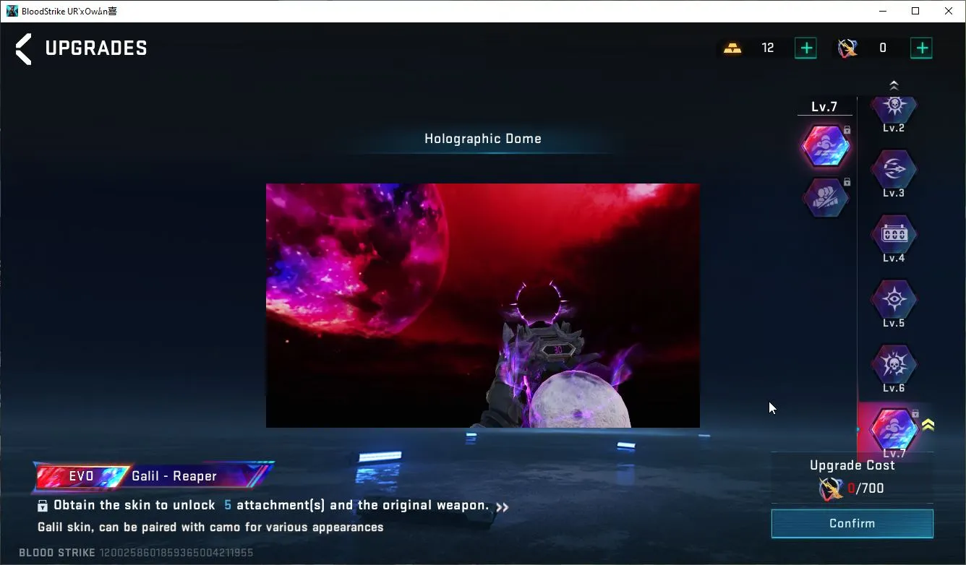
Task: Click the 0/700 upgrade cost value
Action: click(x=865, y=488)
